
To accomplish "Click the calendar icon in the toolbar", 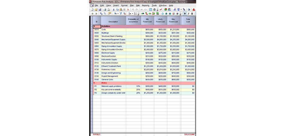I will click(x=151, y=10).
